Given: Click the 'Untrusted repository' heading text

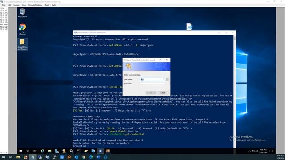Looking at the screenshot, I should (x=86, y=116).
